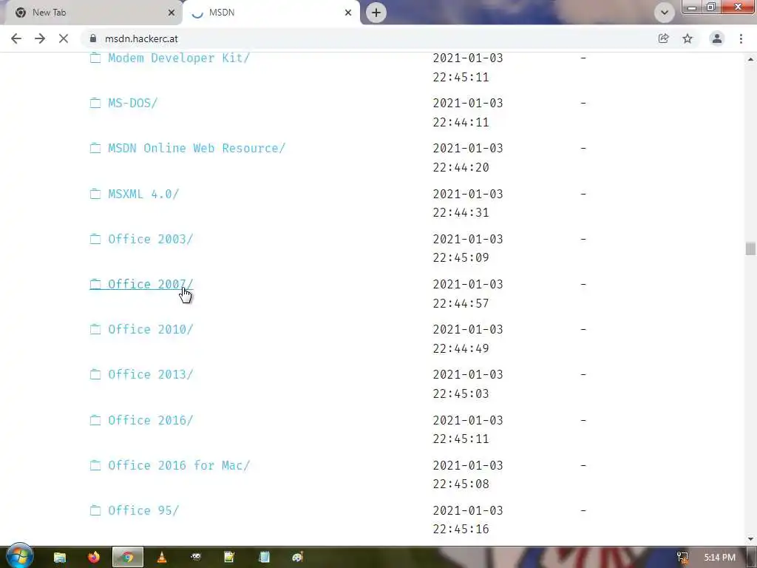Click folder icon beside Office 2013/

(95, 375)
